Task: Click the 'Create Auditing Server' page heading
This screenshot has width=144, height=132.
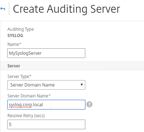Action: click(x=67, y=9)
